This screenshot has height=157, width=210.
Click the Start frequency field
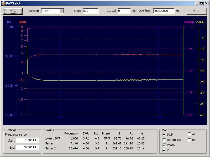[x=27, y=141]
